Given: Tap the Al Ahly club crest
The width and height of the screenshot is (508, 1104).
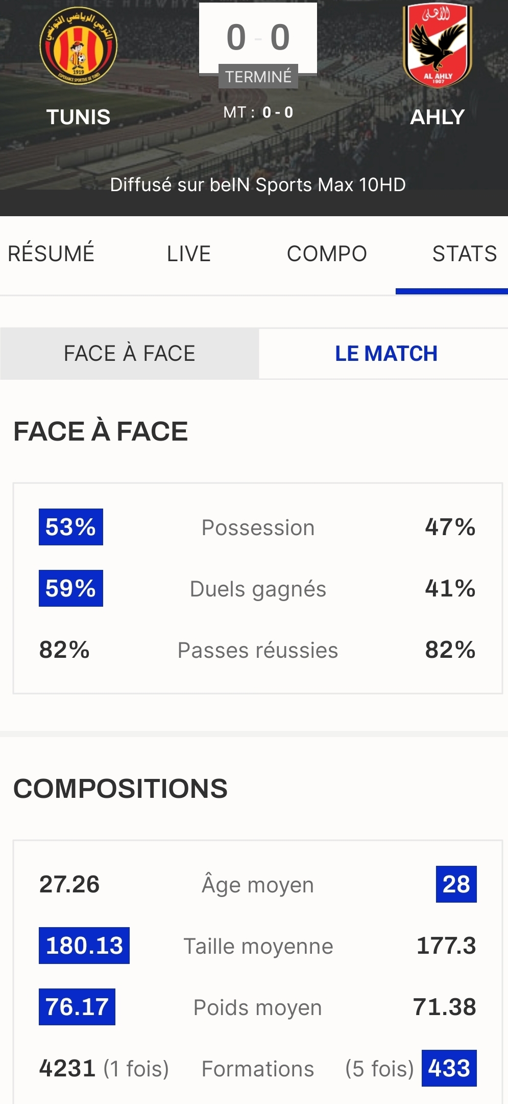Looking at the screenshot, I should click(x=437, y=45).
